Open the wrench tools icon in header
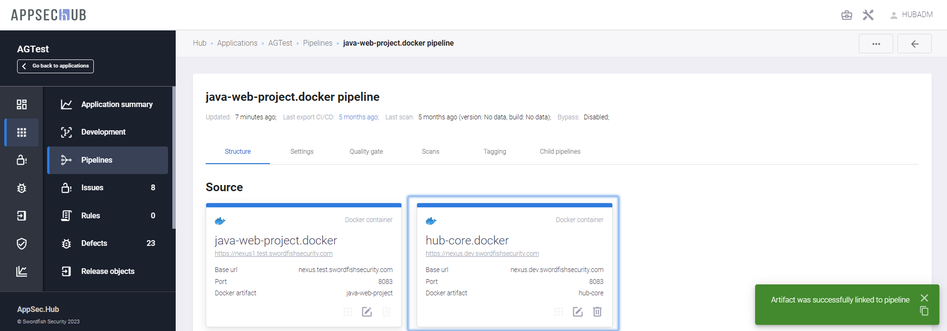 868,15
